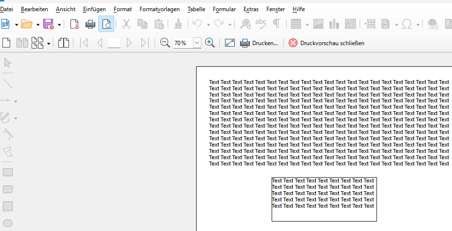
Task: Expand the Insert field dropdown arrow
Action: pos(397,25)
